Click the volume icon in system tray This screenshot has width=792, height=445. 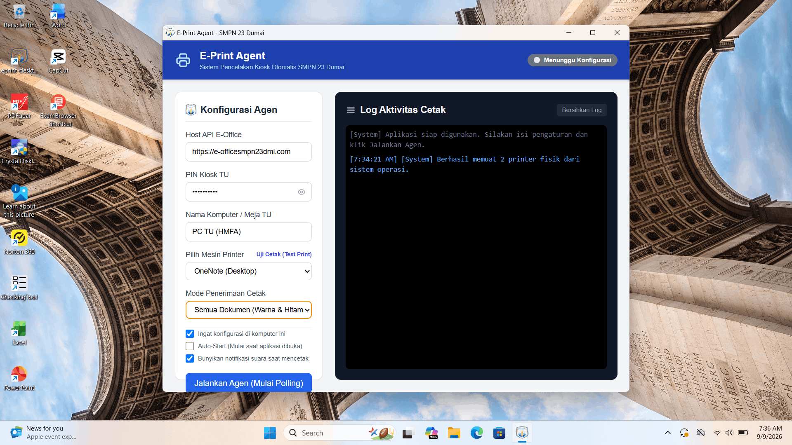coord(729,433)
